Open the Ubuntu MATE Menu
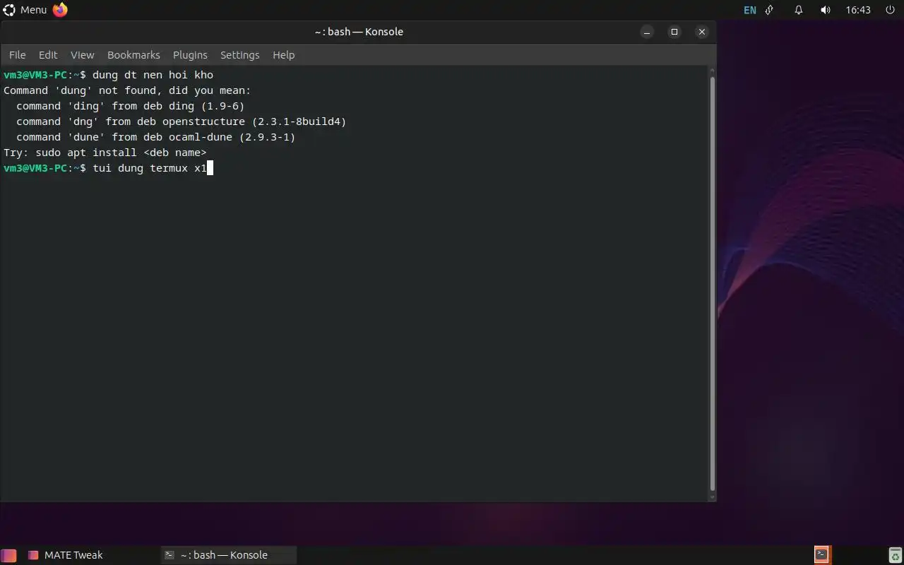The image size is (904, 565). pos(25,10)
